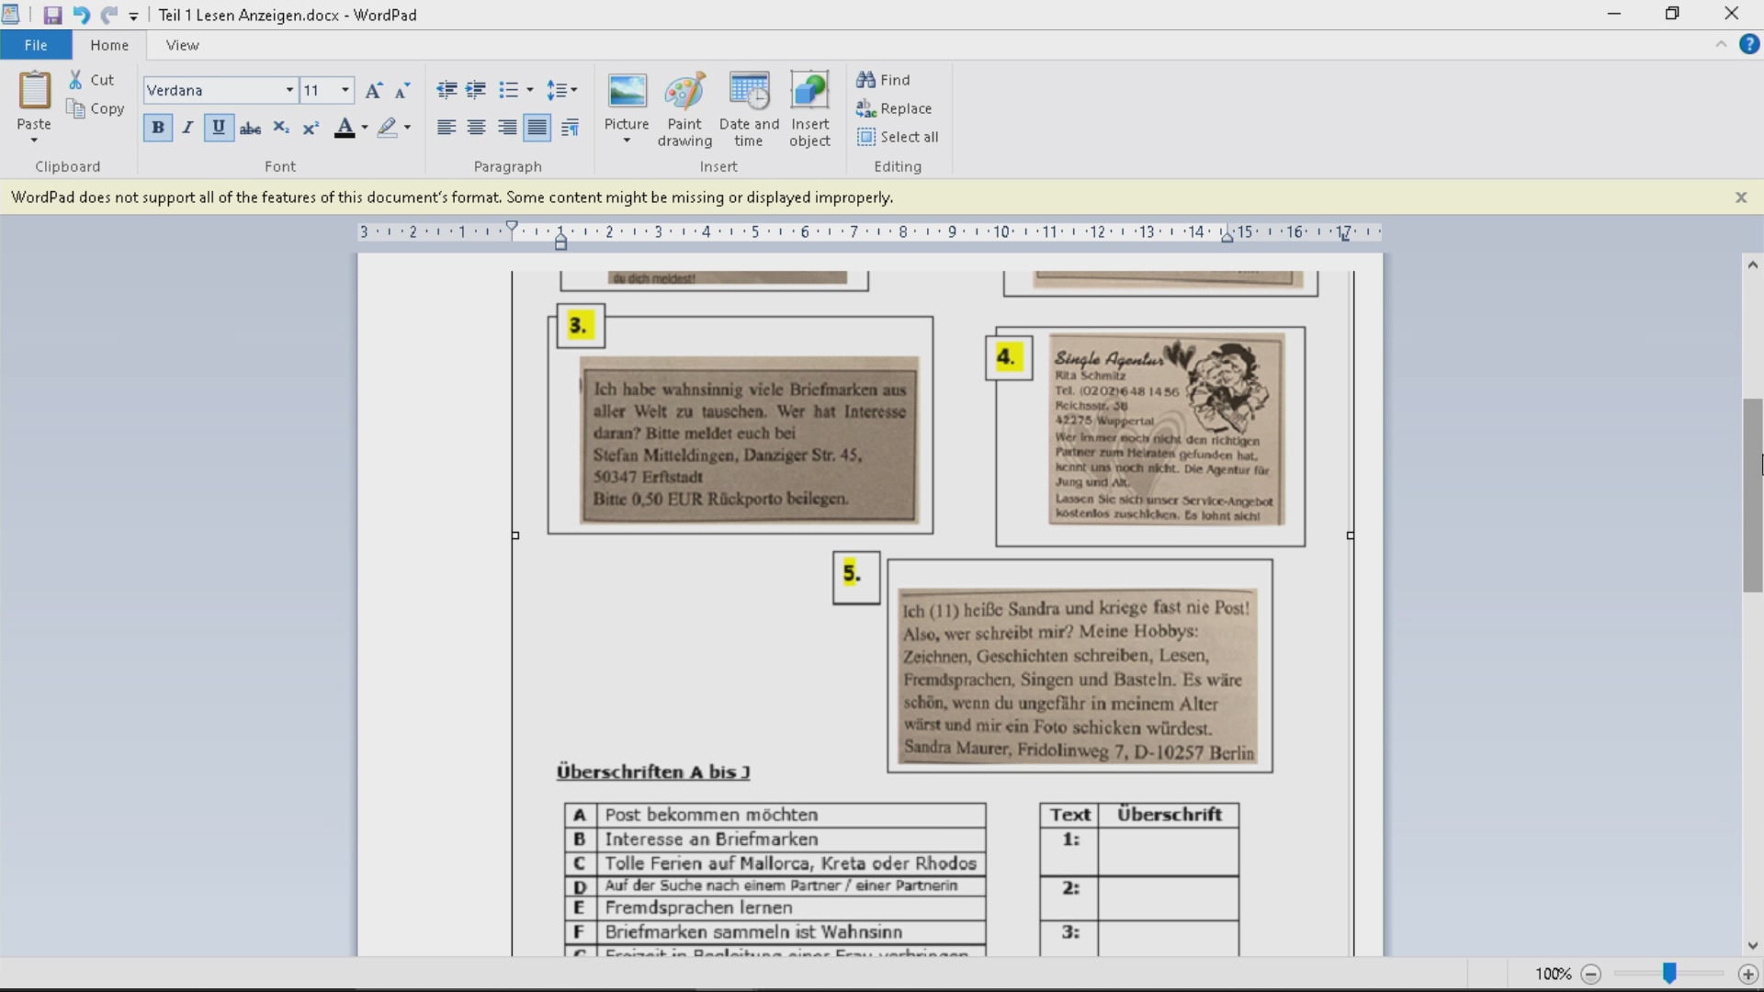Cut the selected content

pyautogui.click(x=91, y=80)
